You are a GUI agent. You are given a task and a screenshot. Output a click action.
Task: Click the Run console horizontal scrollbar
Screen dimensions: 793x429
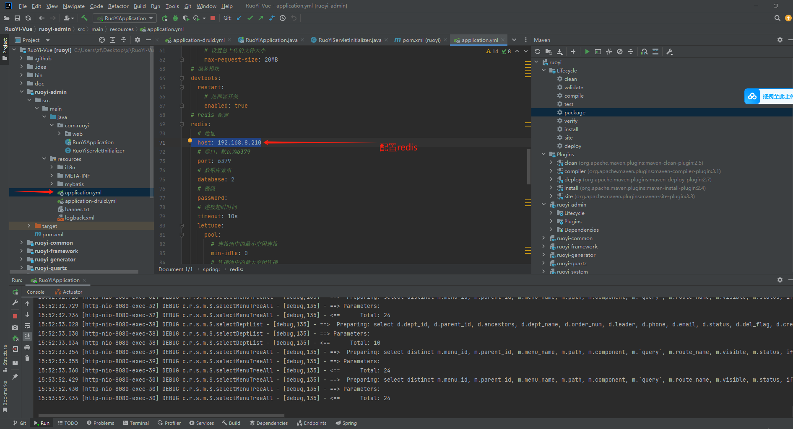(161, 416)
